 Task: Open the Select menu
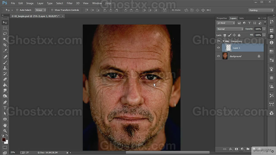coord(60,3)
